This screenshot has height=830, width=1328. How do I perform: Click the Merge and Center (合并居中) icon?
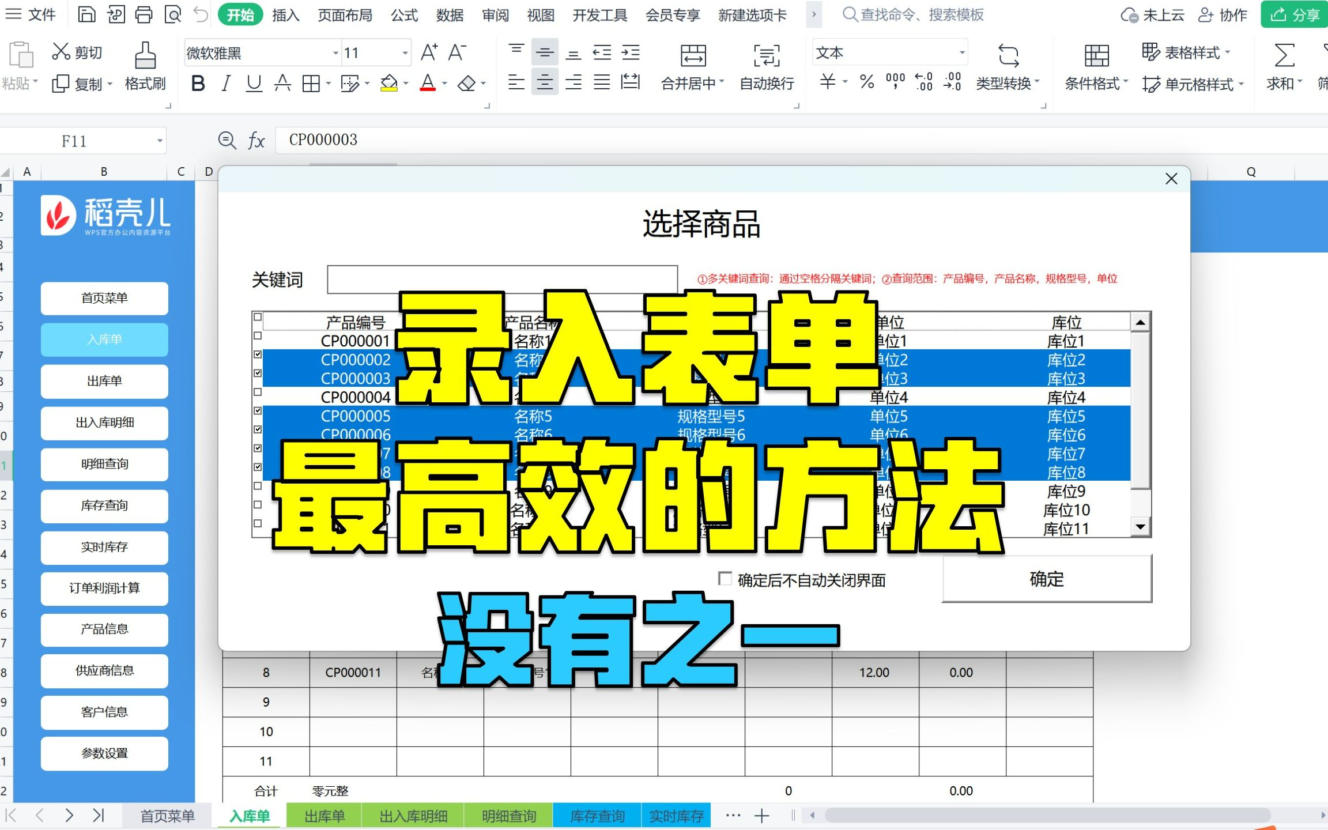[693, 56]
